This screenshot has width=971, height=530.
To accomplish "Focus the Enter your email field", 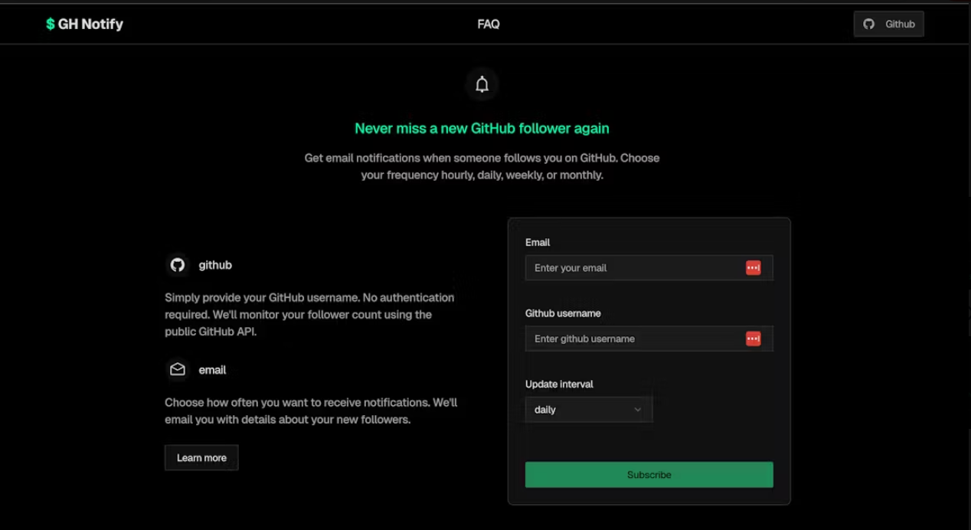I will pos(649,268).
